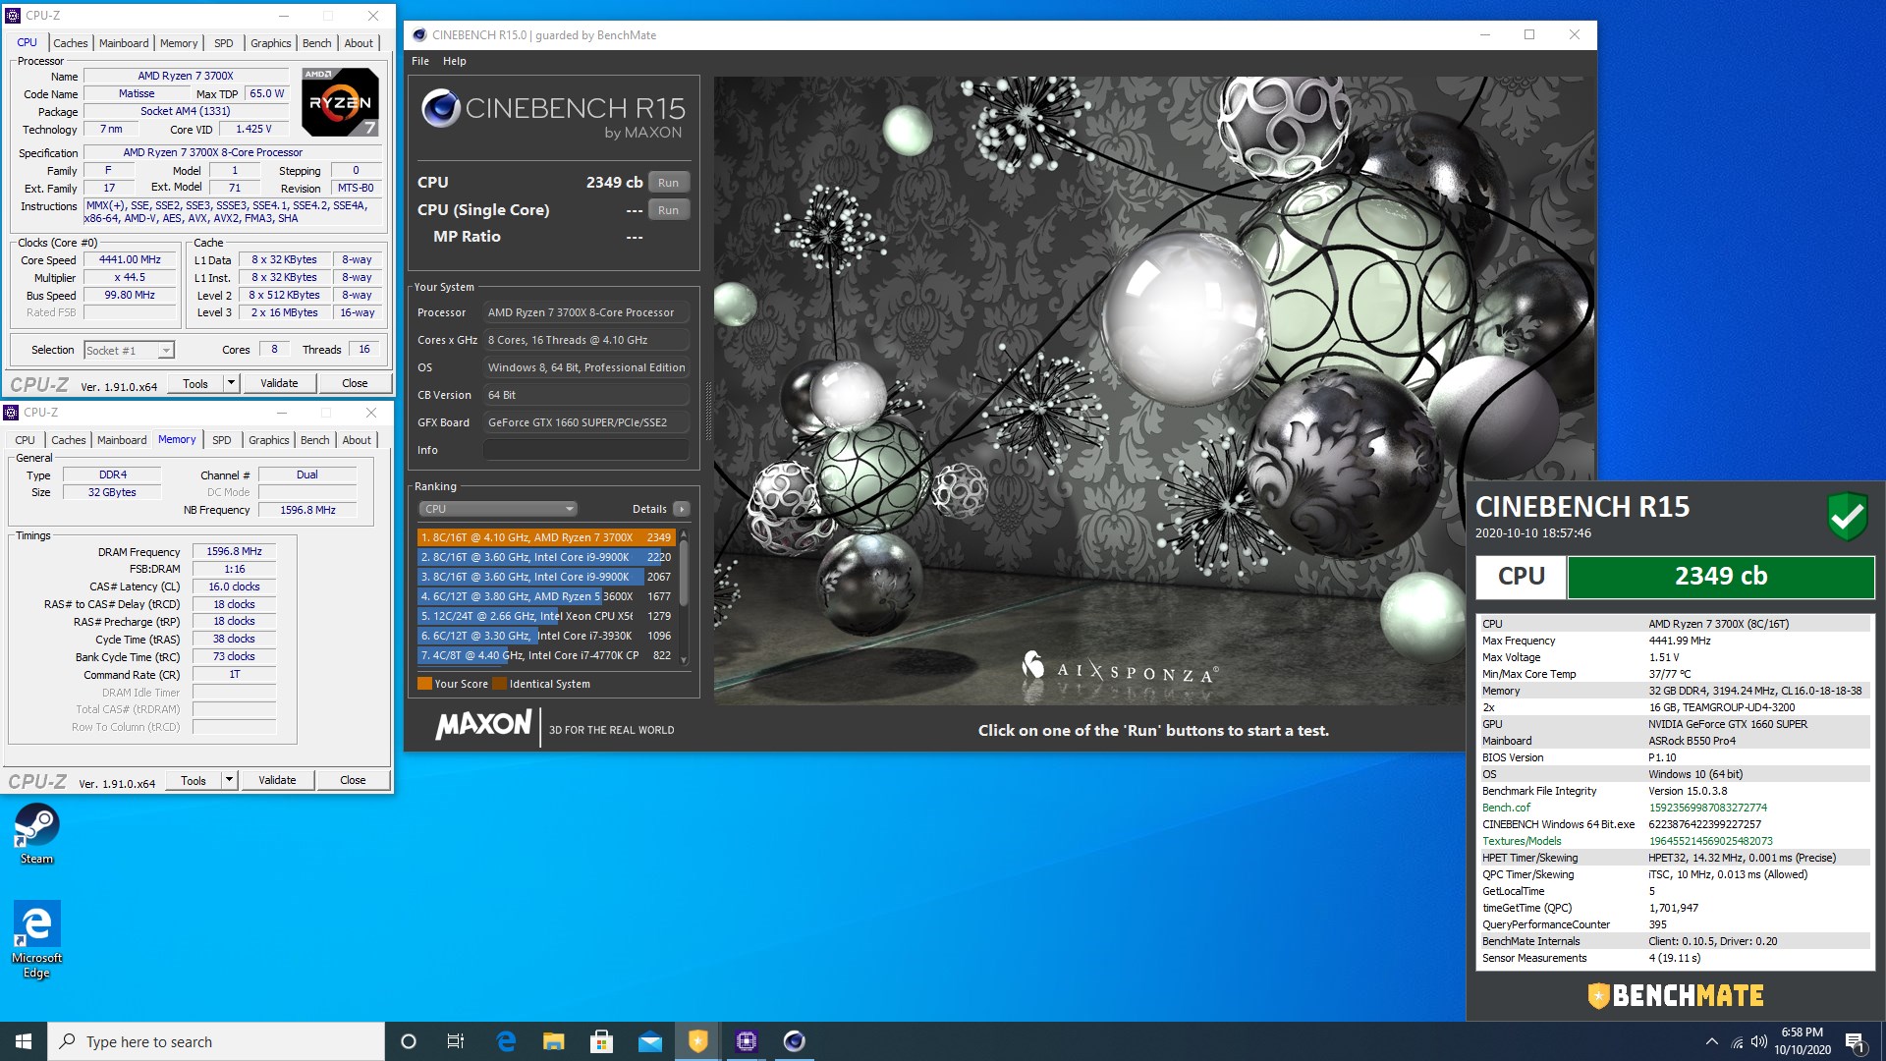Show hidden system tray icons
This screenshot has width=1886, height=1061.
coord(1711,1041)
